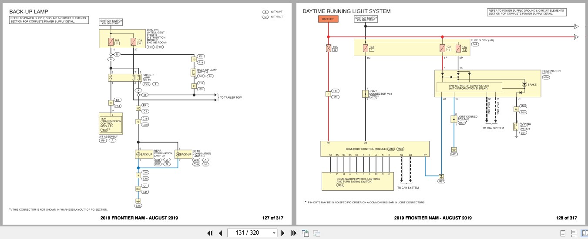Click the WITH M/T legend entry
The height and width of the screenshot is (239, 588).
[272, 16]
